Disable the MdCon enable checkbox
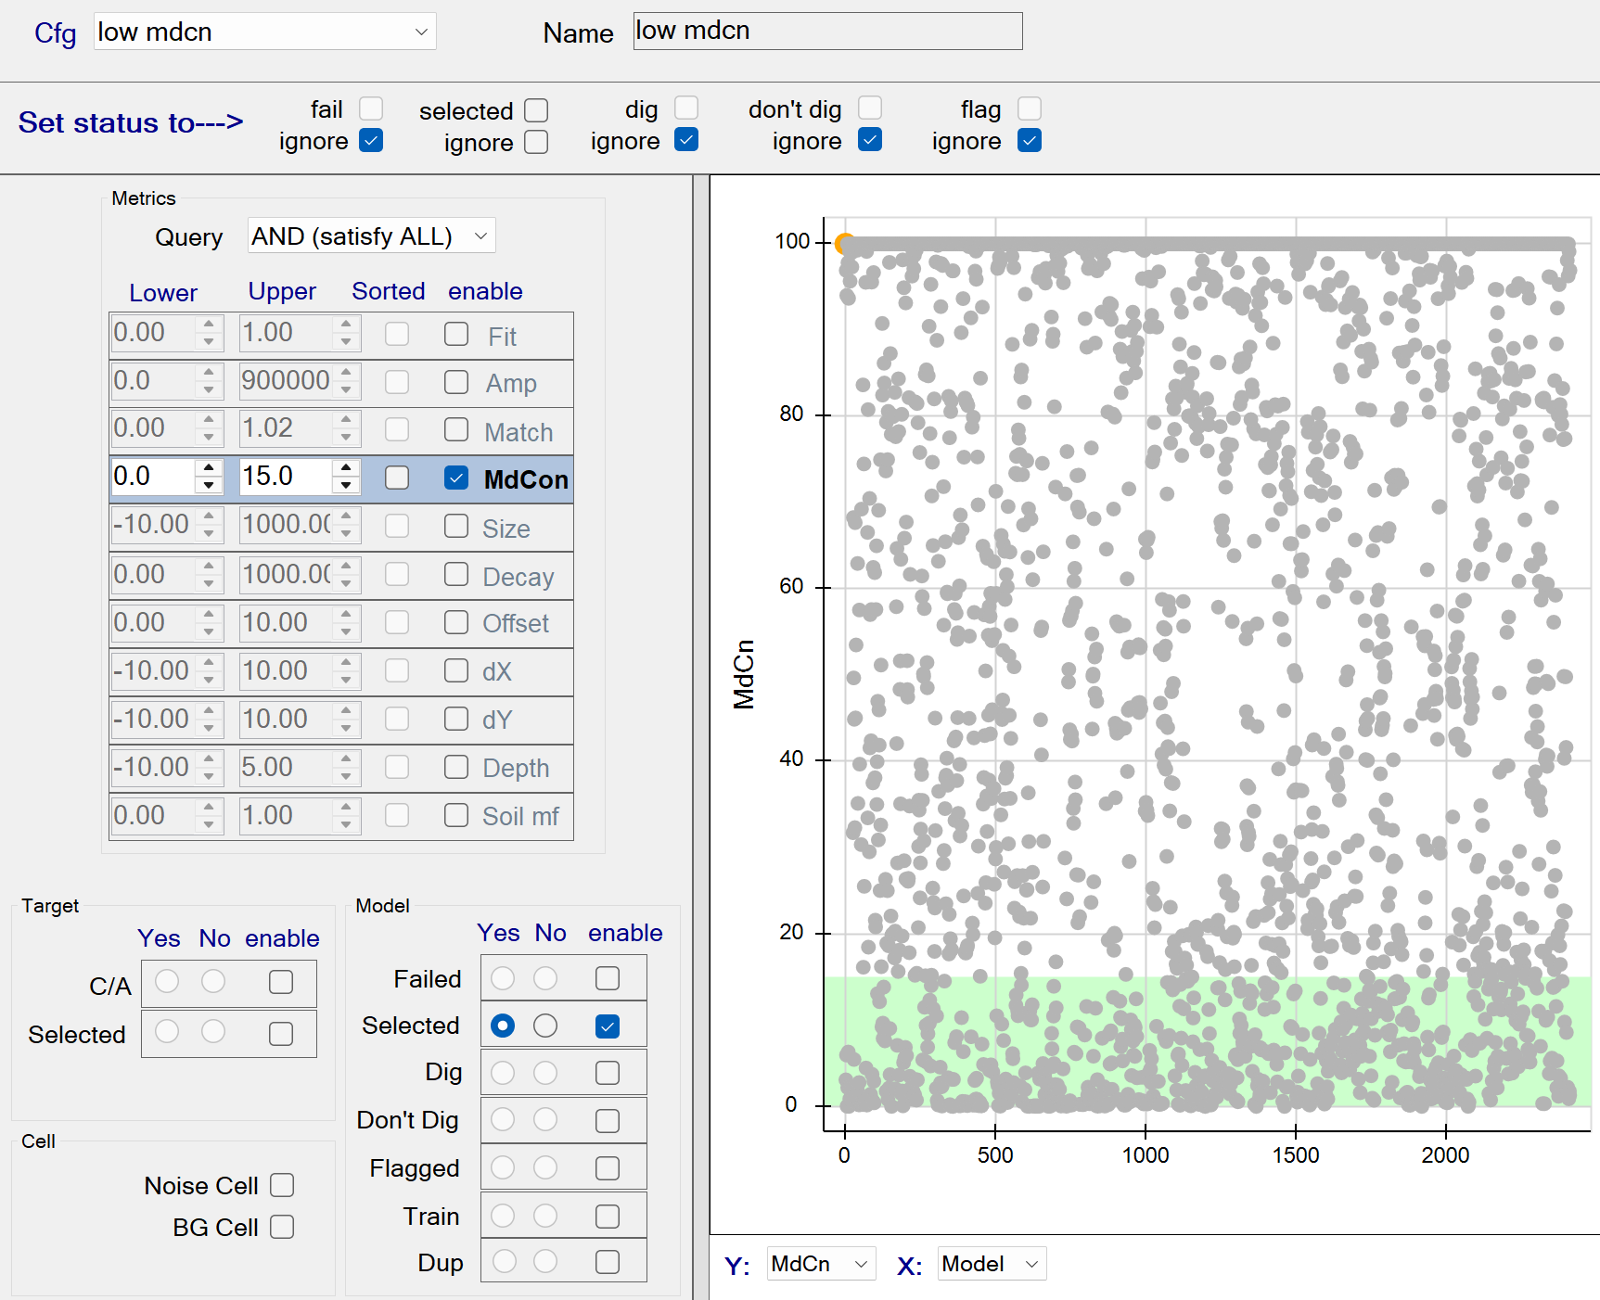Screen dimensions: 1600x1300 (x=455, y=478)
